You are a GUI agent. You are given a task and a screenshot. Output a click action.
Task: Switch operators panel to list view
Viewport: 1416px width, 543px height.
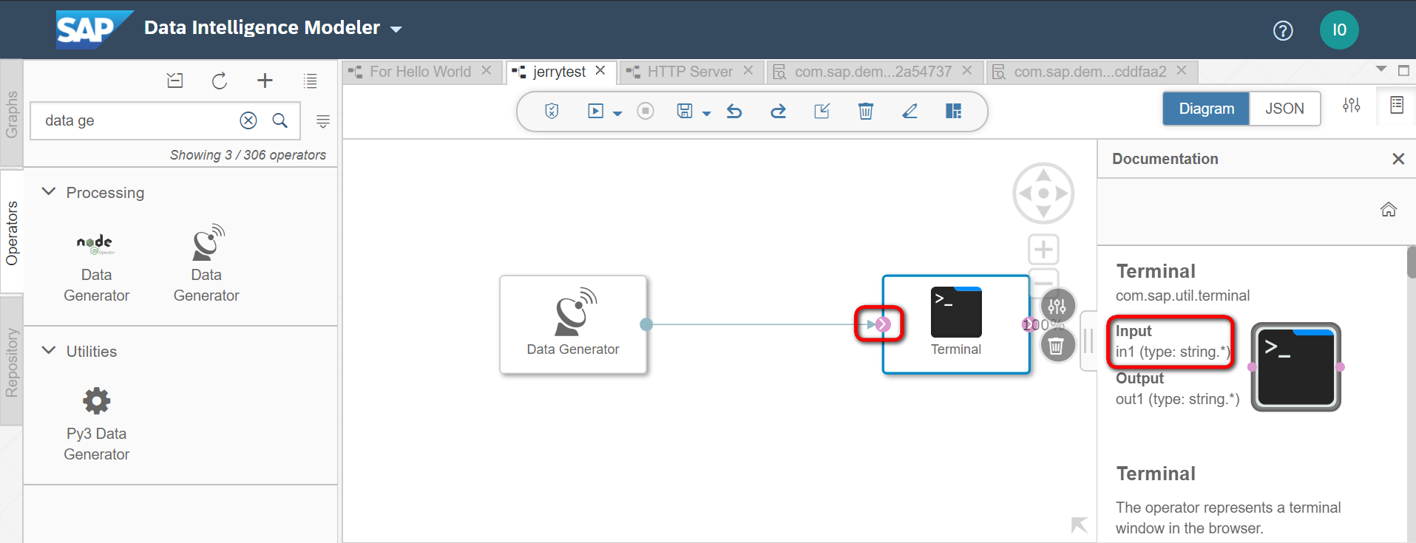click(311, 81)
